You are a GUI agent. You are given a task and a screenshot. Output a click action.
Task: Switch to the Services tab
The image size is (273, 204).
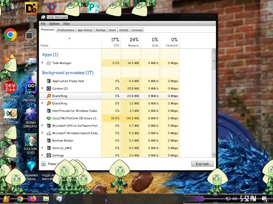pyautogui.click(x=137, y=30)
